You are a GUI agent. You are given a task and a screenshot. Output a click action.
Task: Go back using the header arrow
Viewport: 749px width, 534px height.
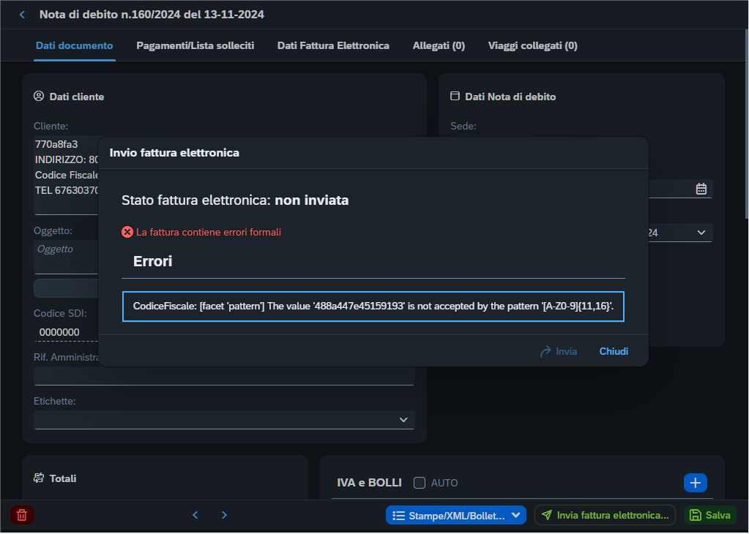click(22, 15)
